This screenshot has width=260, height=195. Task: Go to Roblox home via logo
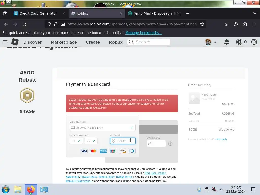(15, 42)
